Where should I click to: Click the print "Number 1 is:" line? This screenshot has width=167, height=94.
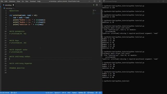click(29, 20)
